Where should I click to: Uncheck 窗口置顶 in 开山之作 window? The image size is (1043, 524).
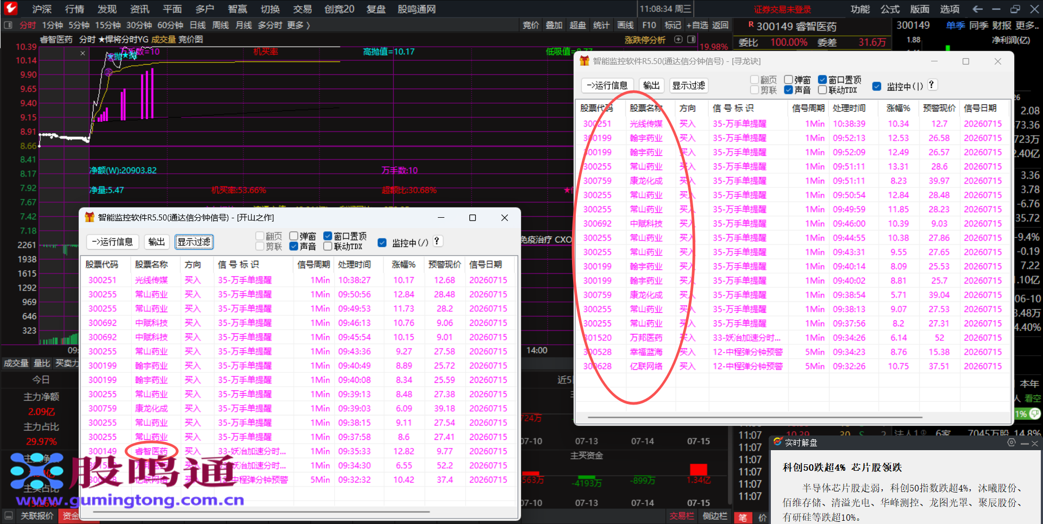point(328,236)
